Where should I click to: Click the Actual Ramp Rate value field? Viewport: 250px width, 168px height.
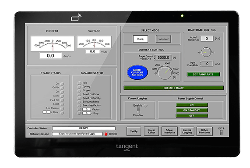[207, 39]
